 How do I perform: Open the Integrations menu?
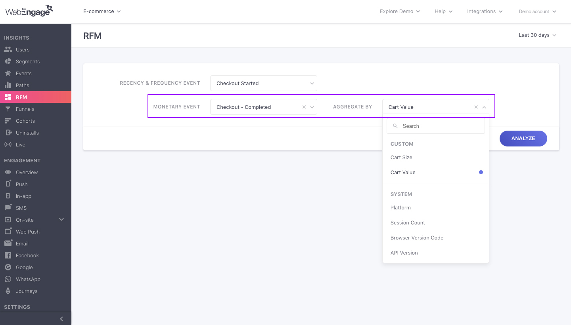(x=484, y=11)
